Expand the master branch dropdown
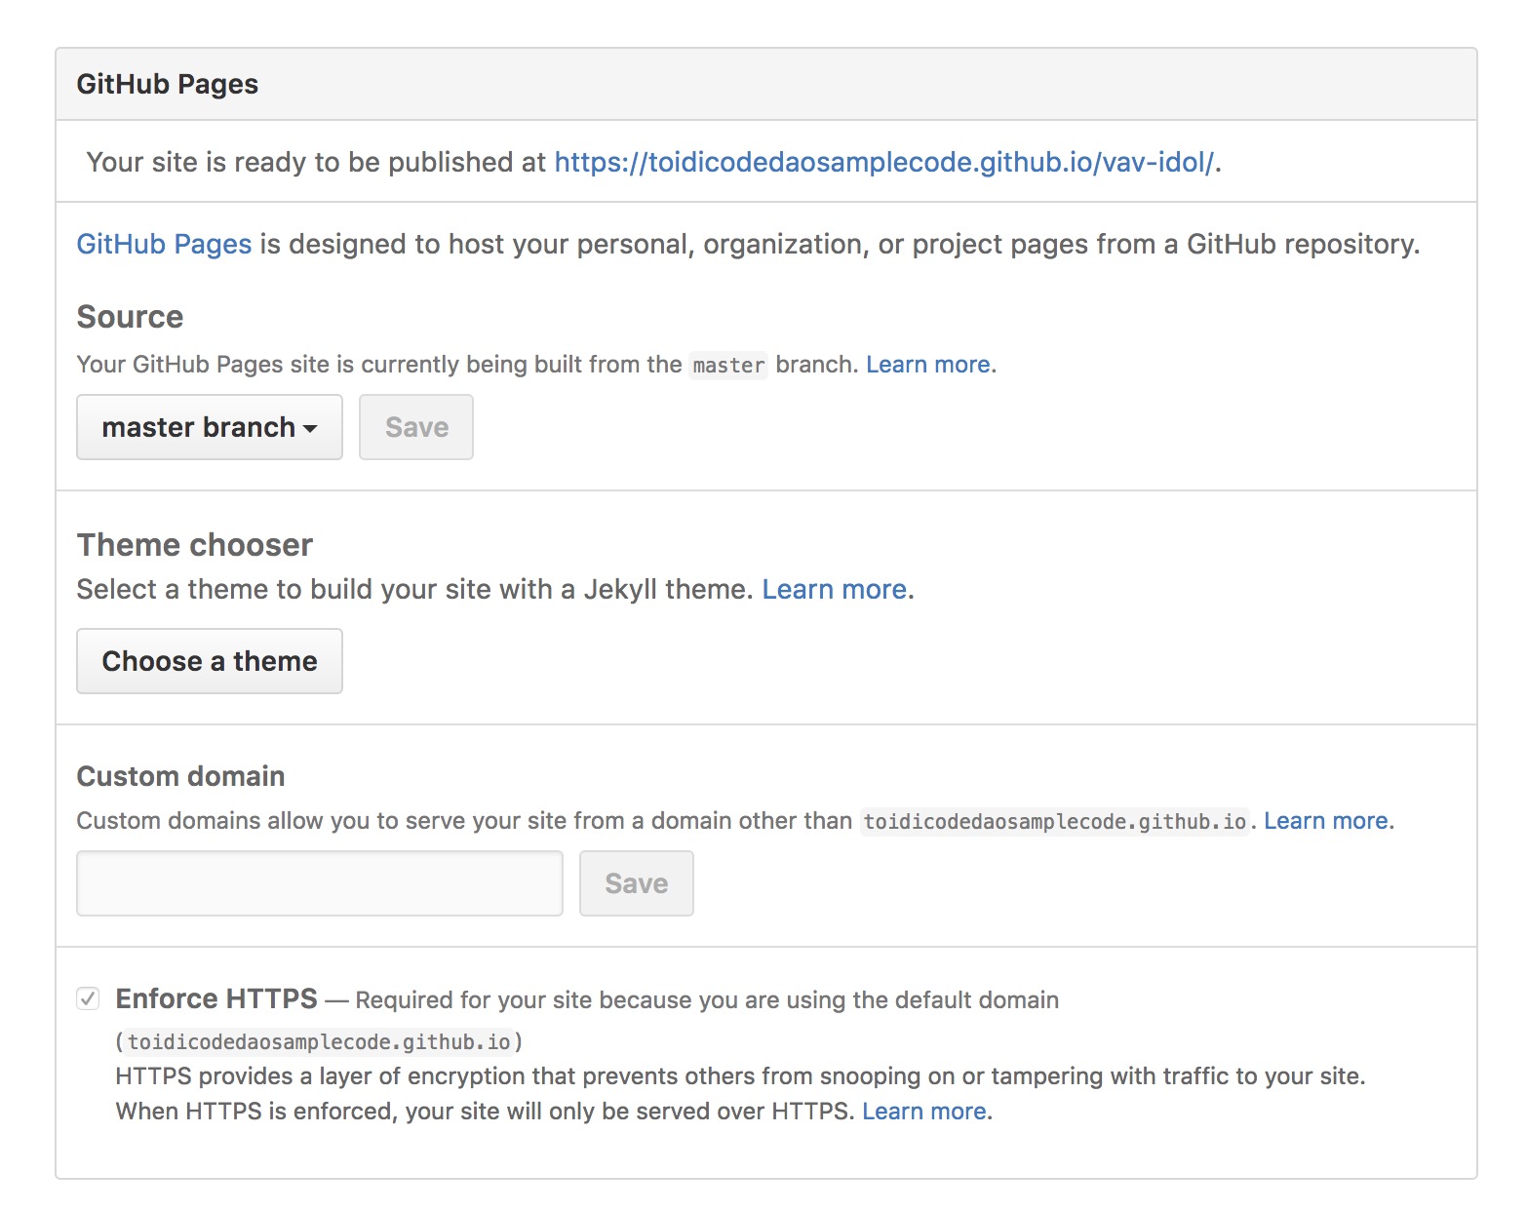Screen dimensions: 1527x1211 (x=210, y=427)
